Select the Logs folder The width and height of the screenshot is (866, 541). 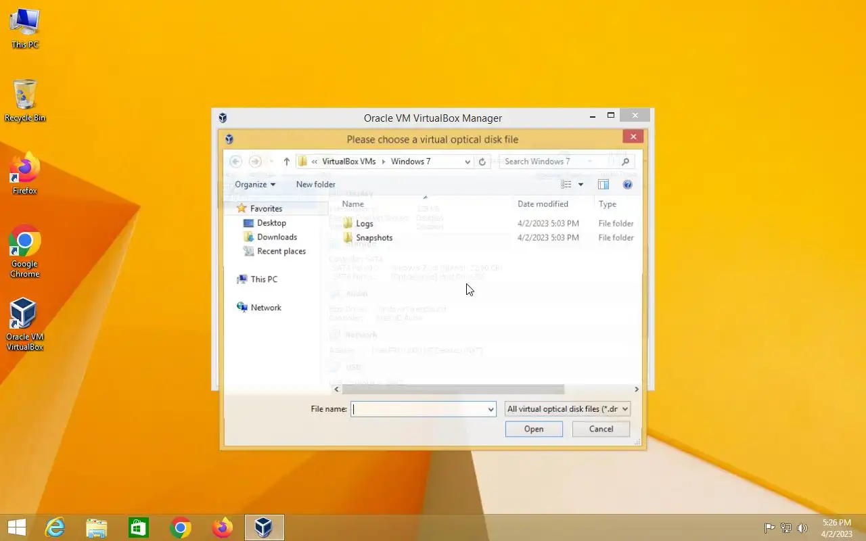[x=364, y=224]
